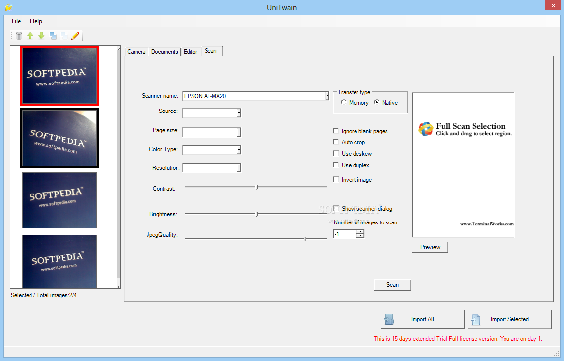This screenshot has width=564, height=361.
Task: Decrease number of images to scan
Action: [360, 236]
